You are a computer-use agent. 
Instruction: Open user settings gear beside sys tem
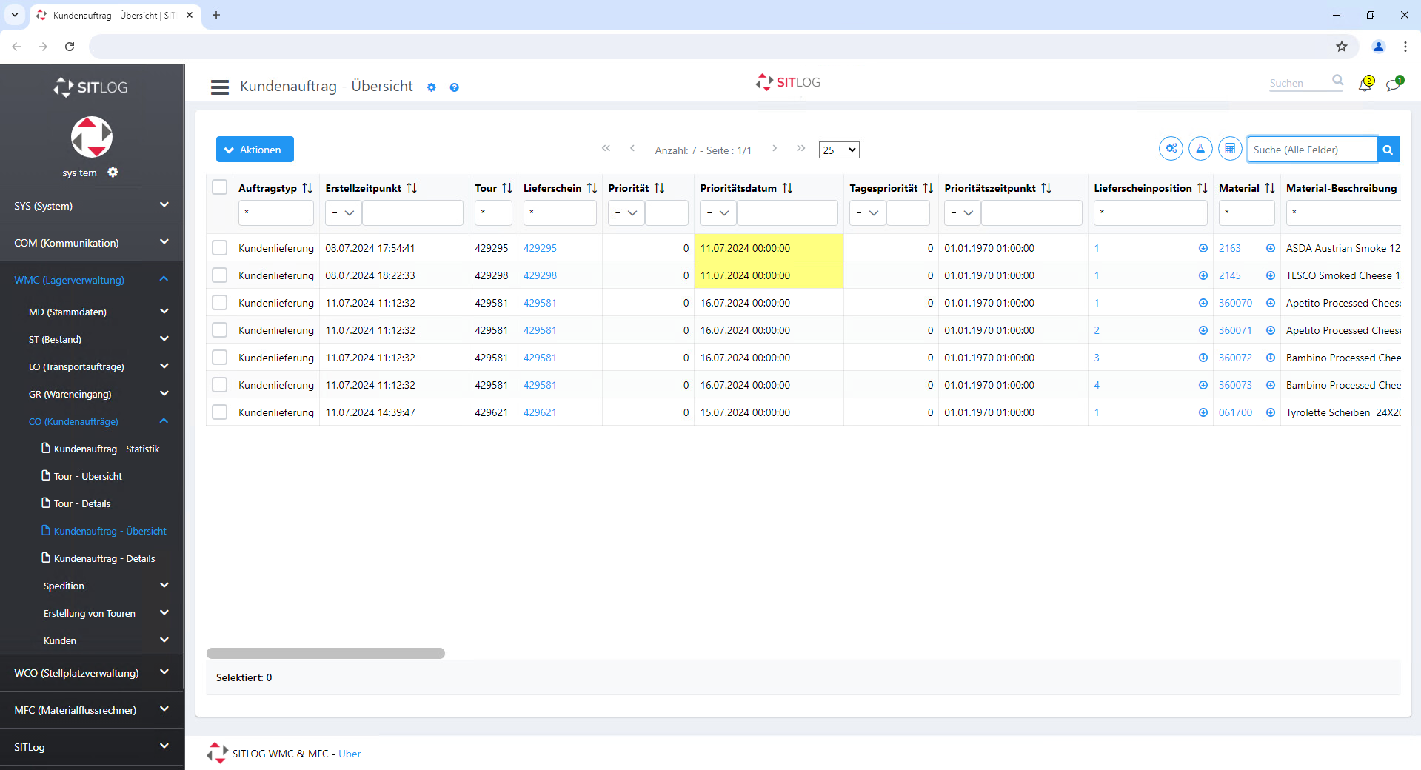point(113,172)
